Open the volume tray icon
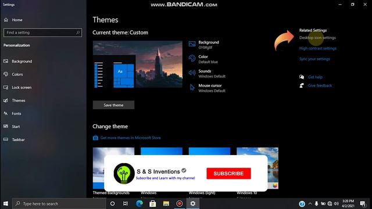Viewport: 372px width, 209px height. click(337, 204)
